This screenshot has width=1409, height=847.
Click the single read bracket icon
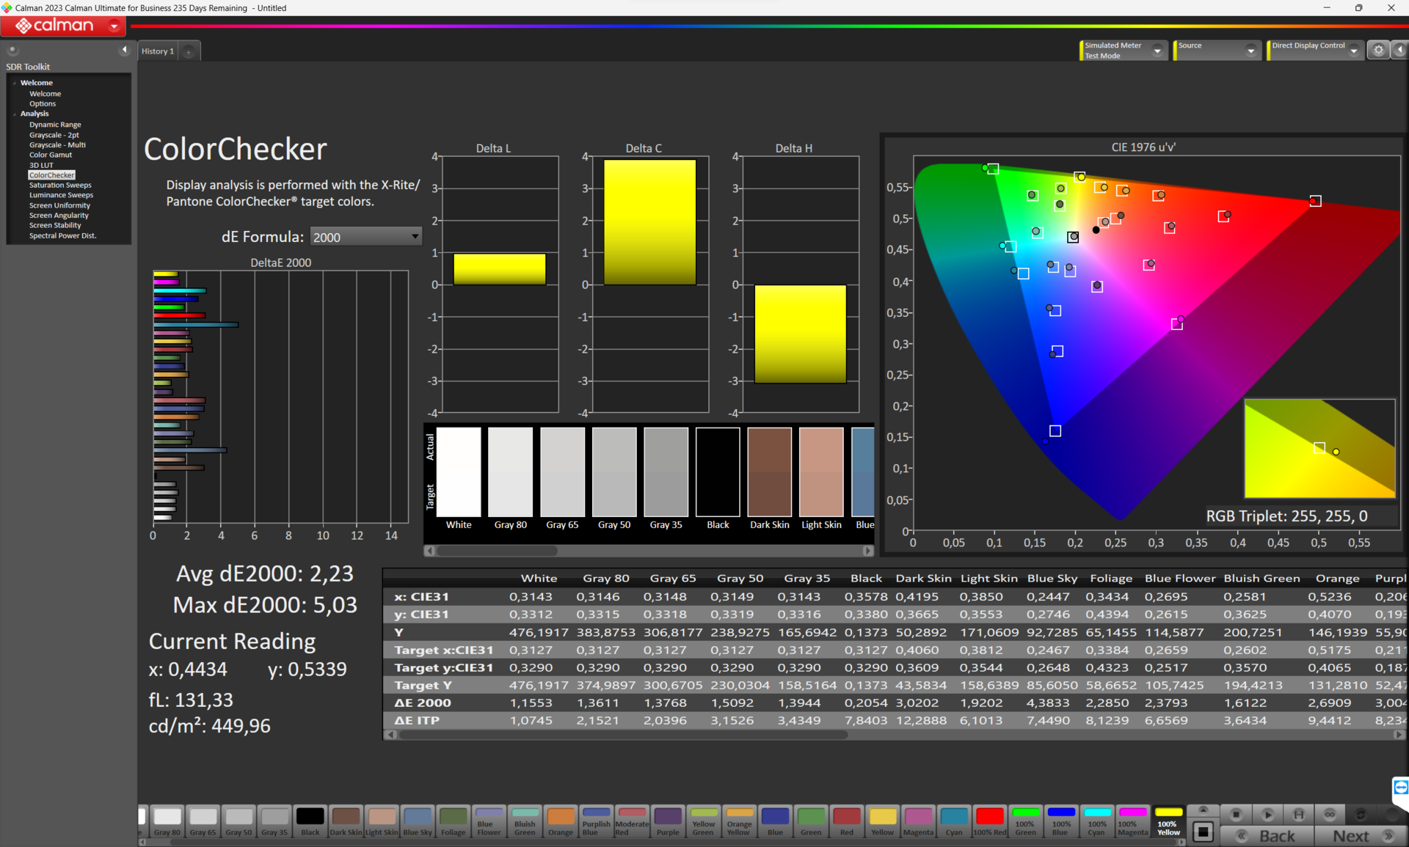click(1298, 815)
